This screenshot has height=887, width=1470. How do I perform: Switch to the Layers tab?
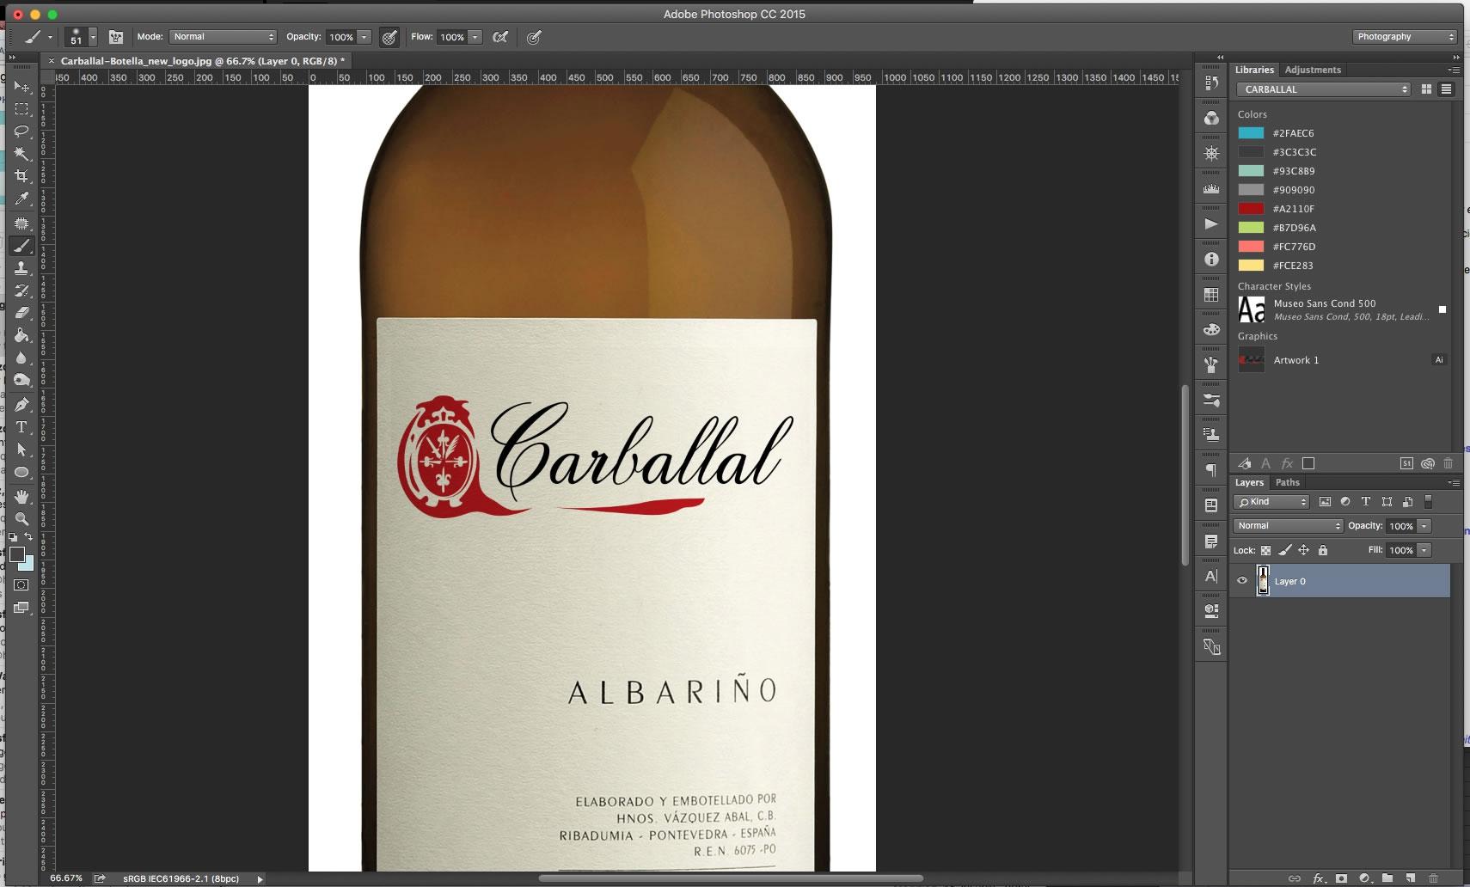pos(1249,482)
